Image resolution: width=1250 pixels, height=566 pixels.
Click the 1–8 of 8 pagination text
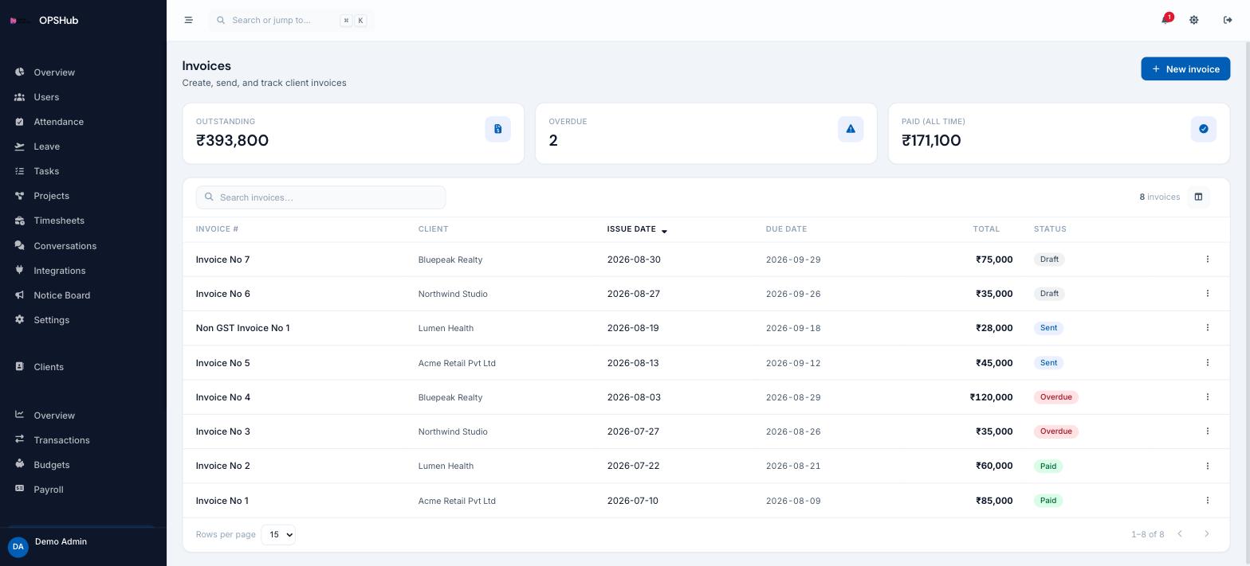(1147, 534)
